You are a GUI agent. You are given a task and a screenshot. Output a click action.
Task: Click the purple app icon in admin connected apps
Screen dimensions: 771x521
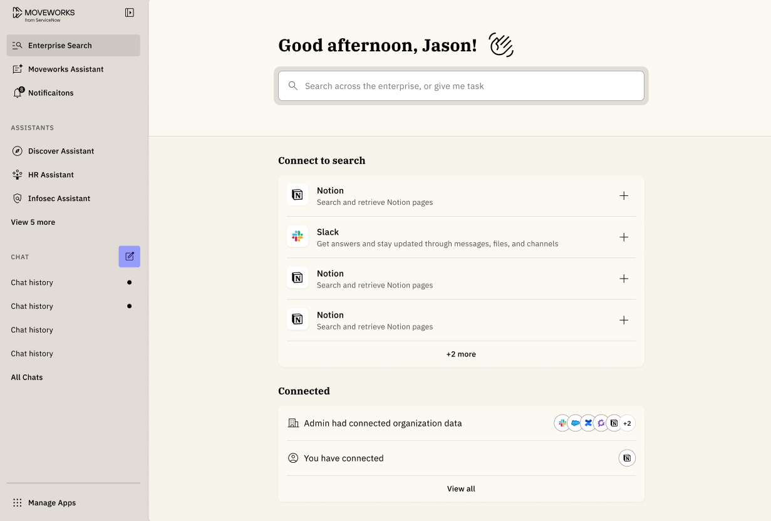601,423
